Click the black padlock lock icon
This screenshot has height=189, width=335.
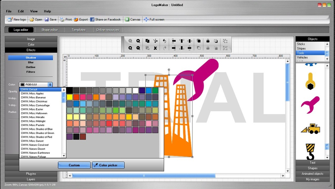tap(208, 41)
